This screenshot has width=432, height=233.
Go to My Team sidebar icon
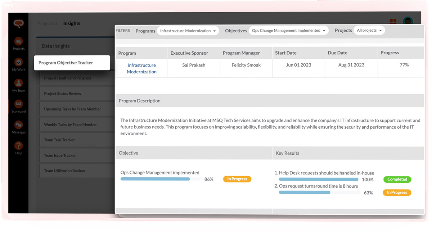[18, 86]
